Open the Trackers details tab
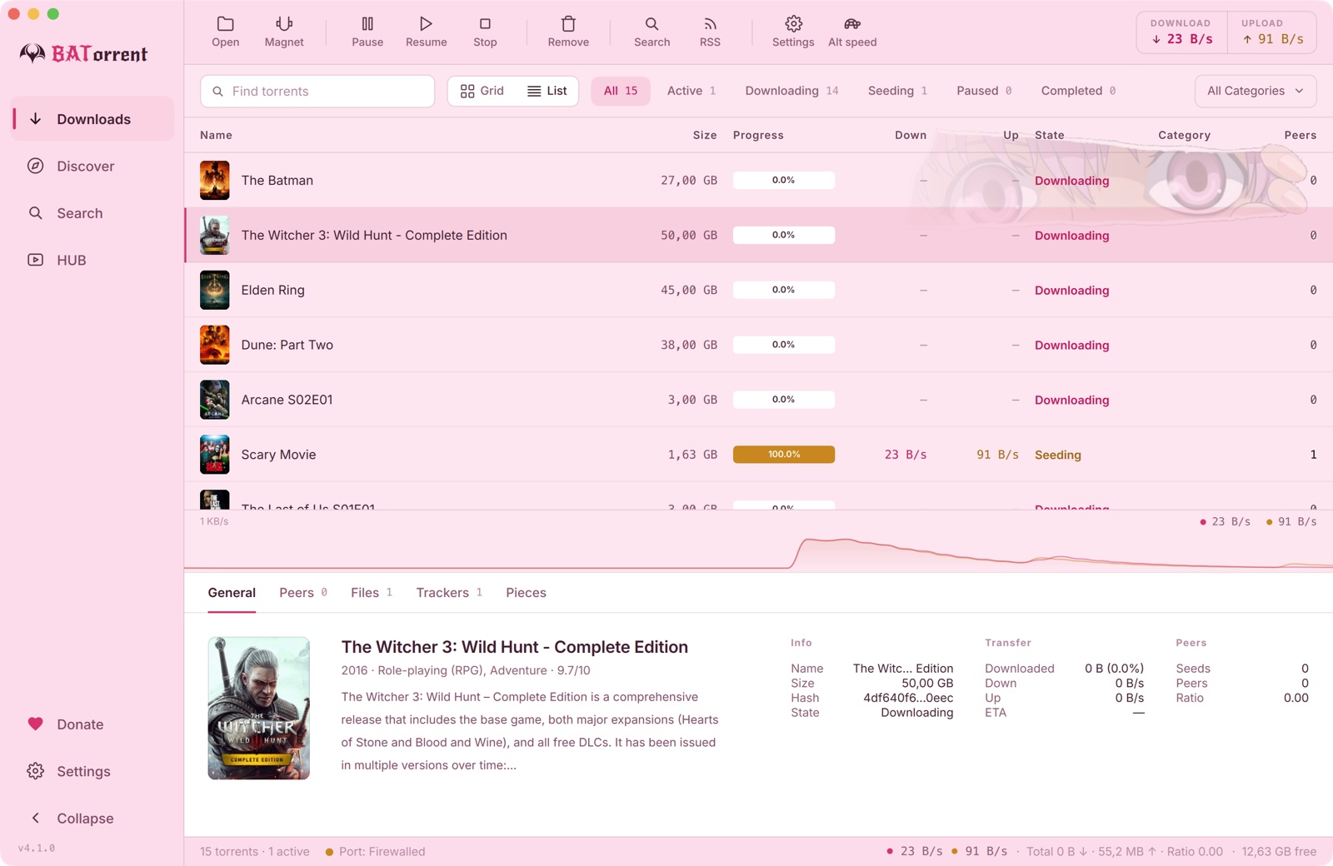1333x866 pixels. click(x=449, y=593)
